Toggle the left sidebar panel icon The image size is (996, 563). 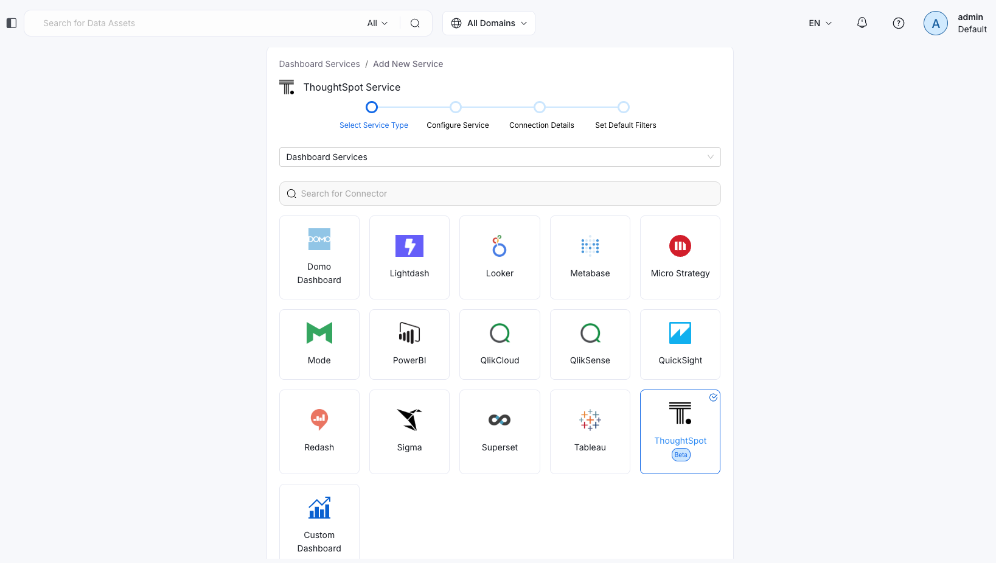pos(12,23)
